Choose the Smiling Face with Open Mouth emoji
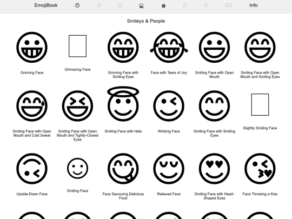Viewport: 292px width, 219px height. click(x=214, y=47)
